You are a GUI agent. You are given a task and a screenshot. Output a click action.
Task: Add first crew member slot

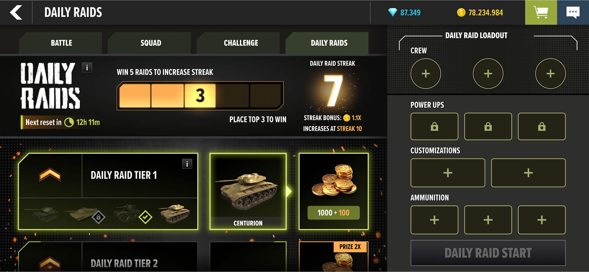click(x=426, y=74)
